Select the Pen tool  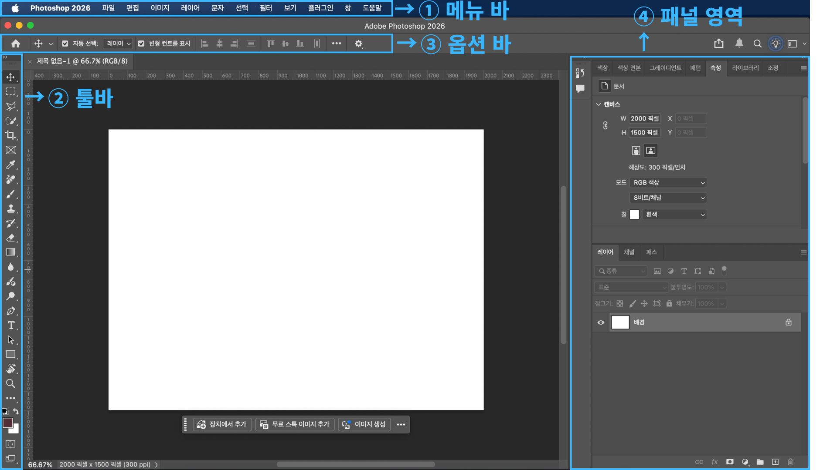(x=10, y=311)
